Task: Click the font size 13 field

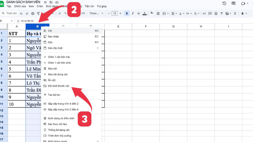Action: (x=114, y=13)
